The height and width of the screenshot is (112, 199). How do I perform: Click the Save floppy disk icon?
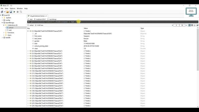point(11,12)
